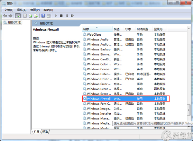Image resolution: width=193 pixels, height=141 pixels.
Task: Select the Windows Defen... service name
Action: (99, 74)
